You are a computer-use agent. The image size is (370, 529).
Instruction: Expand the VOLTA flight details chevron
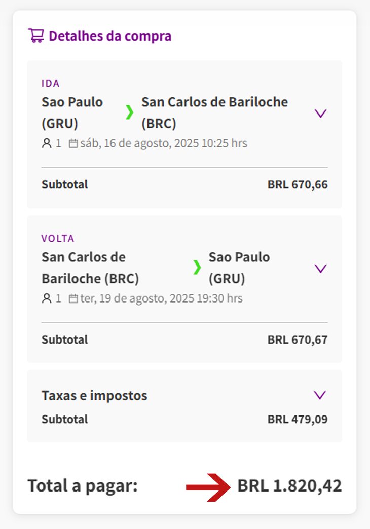point(320,269)
